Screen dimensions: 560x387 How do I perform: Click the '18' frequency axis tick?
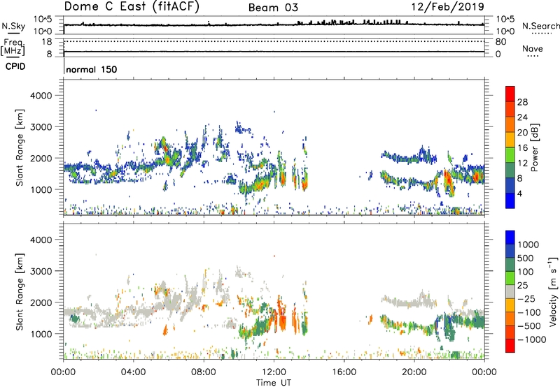coord(47,42)
